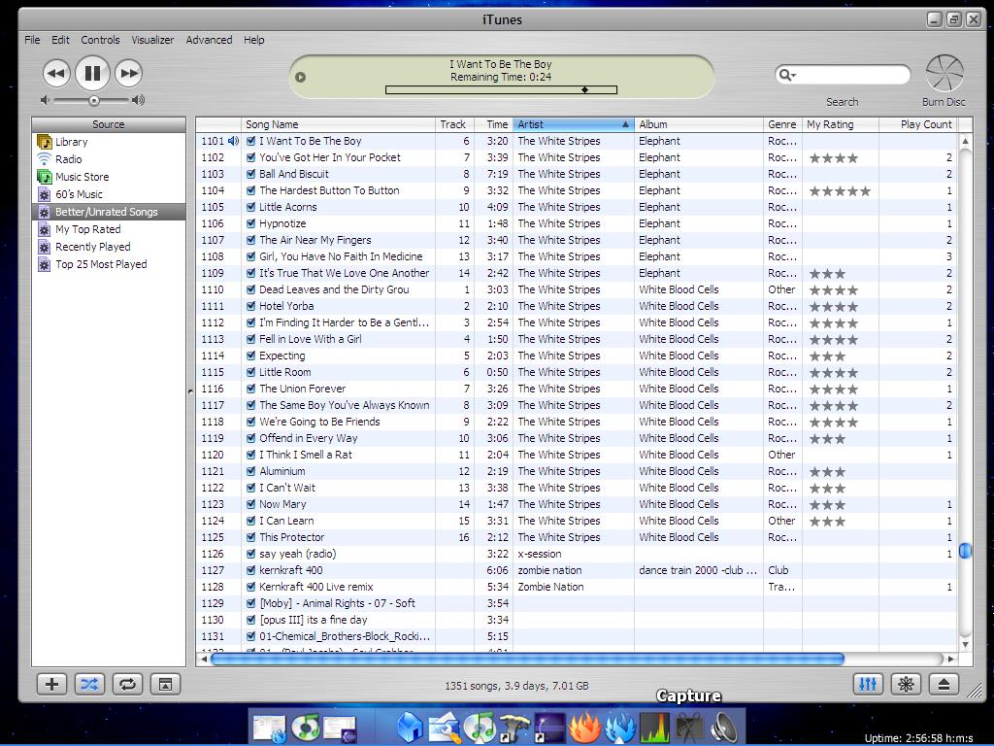Eject the disc

[x=944, y=684]
